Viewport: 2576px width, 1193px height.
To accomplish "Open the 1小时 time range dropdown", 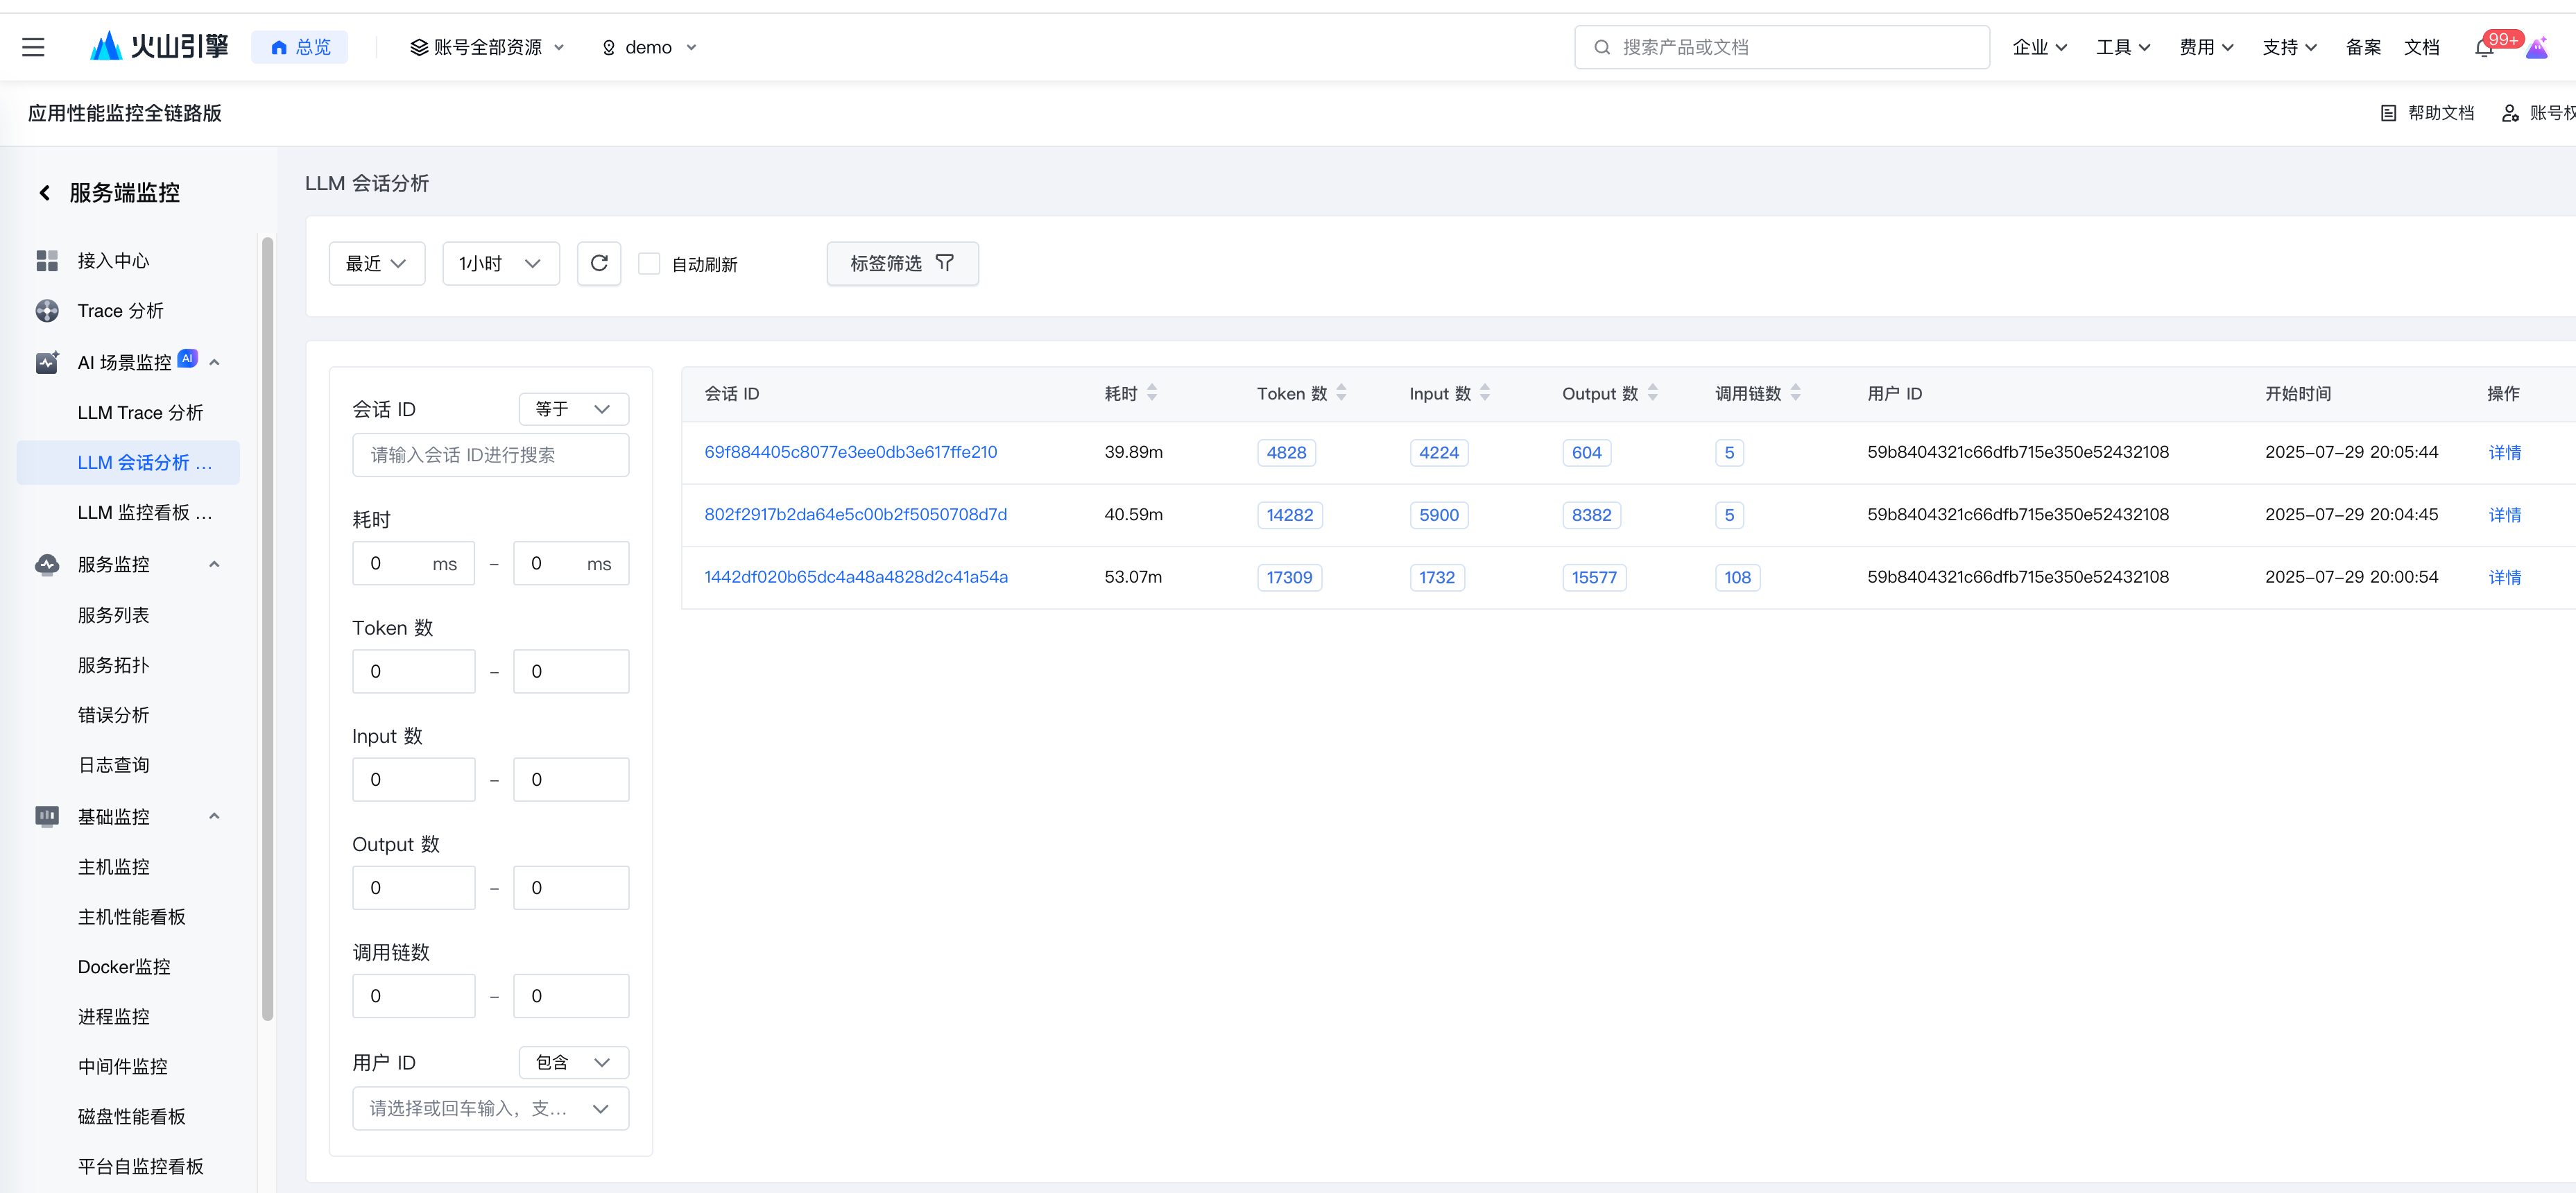I will [x=500, y=263].
